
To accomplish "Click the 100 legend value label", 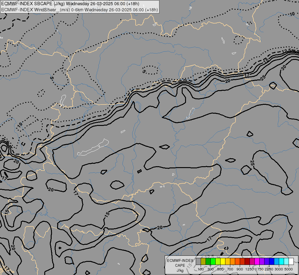I will (201, 269).
